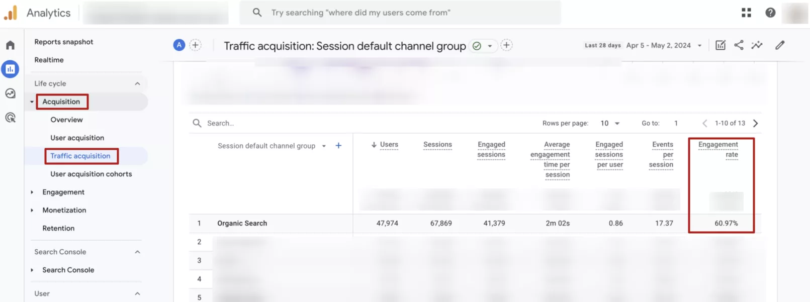
Task: Open the help question mark icon
Action: click(x=770, y=13)
